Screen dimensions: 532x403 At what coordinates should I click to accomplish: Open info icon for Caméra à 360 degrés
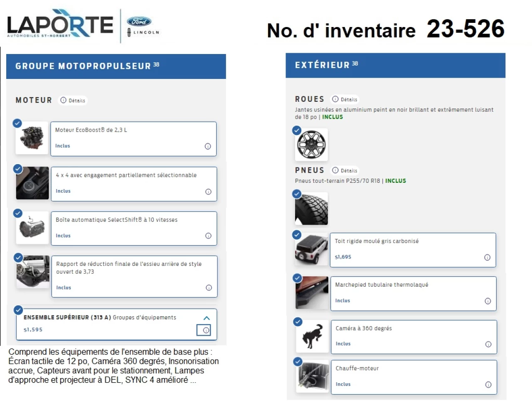(488, 344)
